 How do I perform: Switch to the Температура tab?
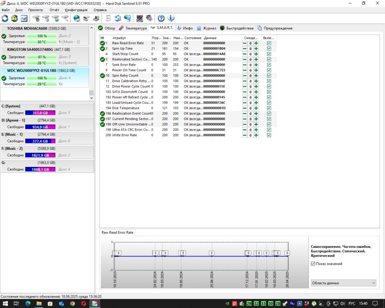(133, 28)
